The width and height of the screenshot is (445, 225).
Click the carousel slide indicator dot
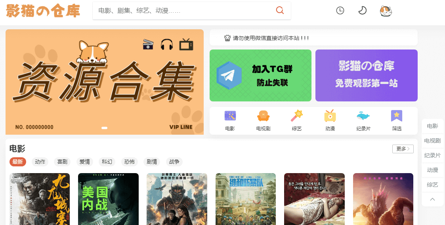[x=105, y=128]
